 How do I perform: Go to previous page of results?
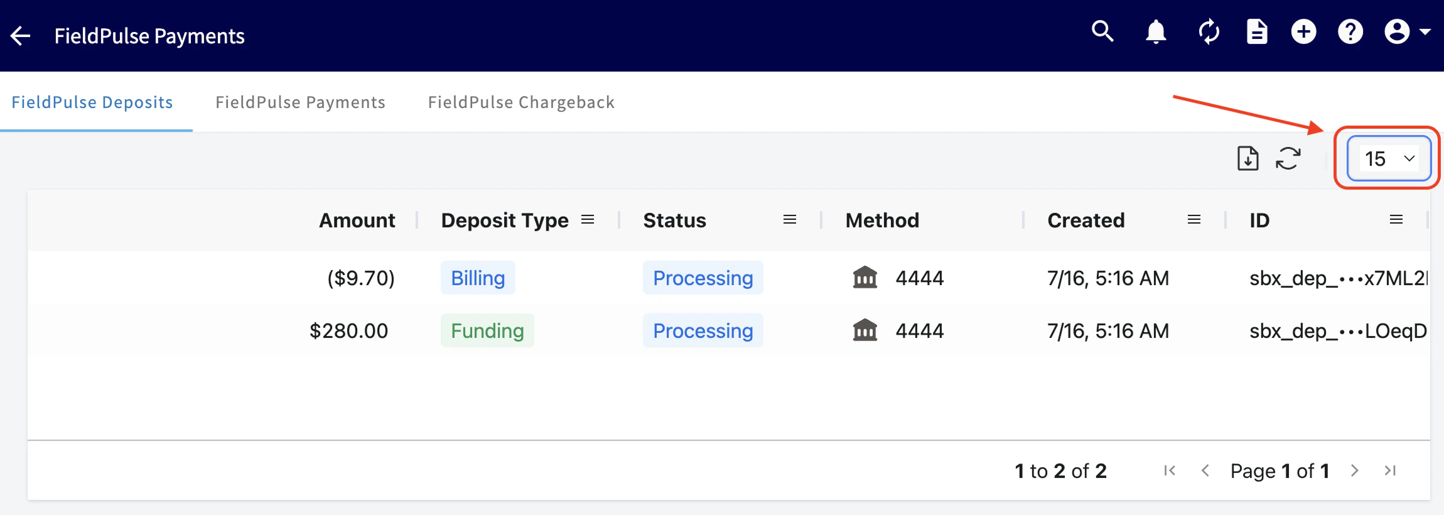pyautogui.click(x=1205, y=470)
